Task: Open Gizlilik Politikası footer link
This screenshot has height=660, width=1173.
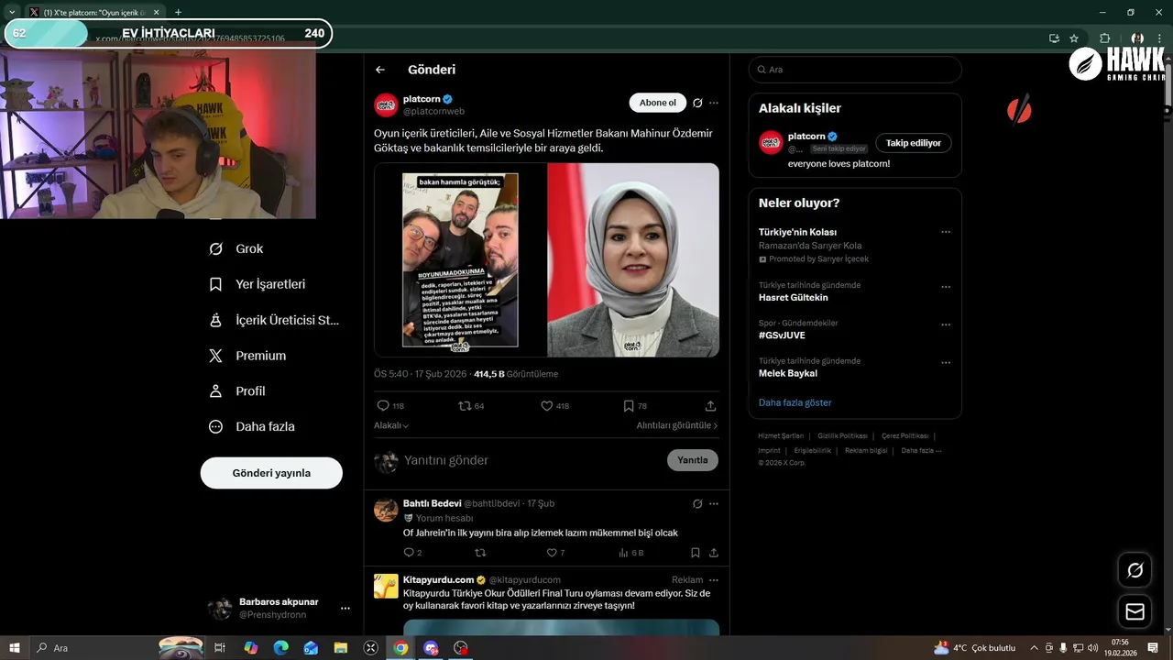Action: [x=842, y=436]
